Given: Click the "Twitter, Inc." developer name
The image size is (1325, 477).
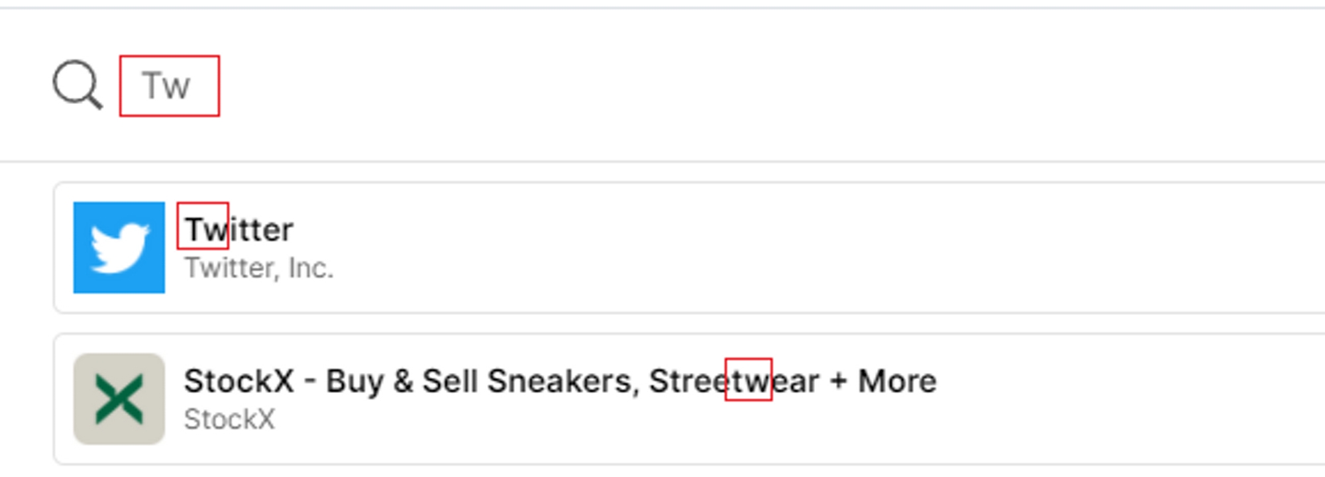Looking at the screenshot, I should [258, 268].
